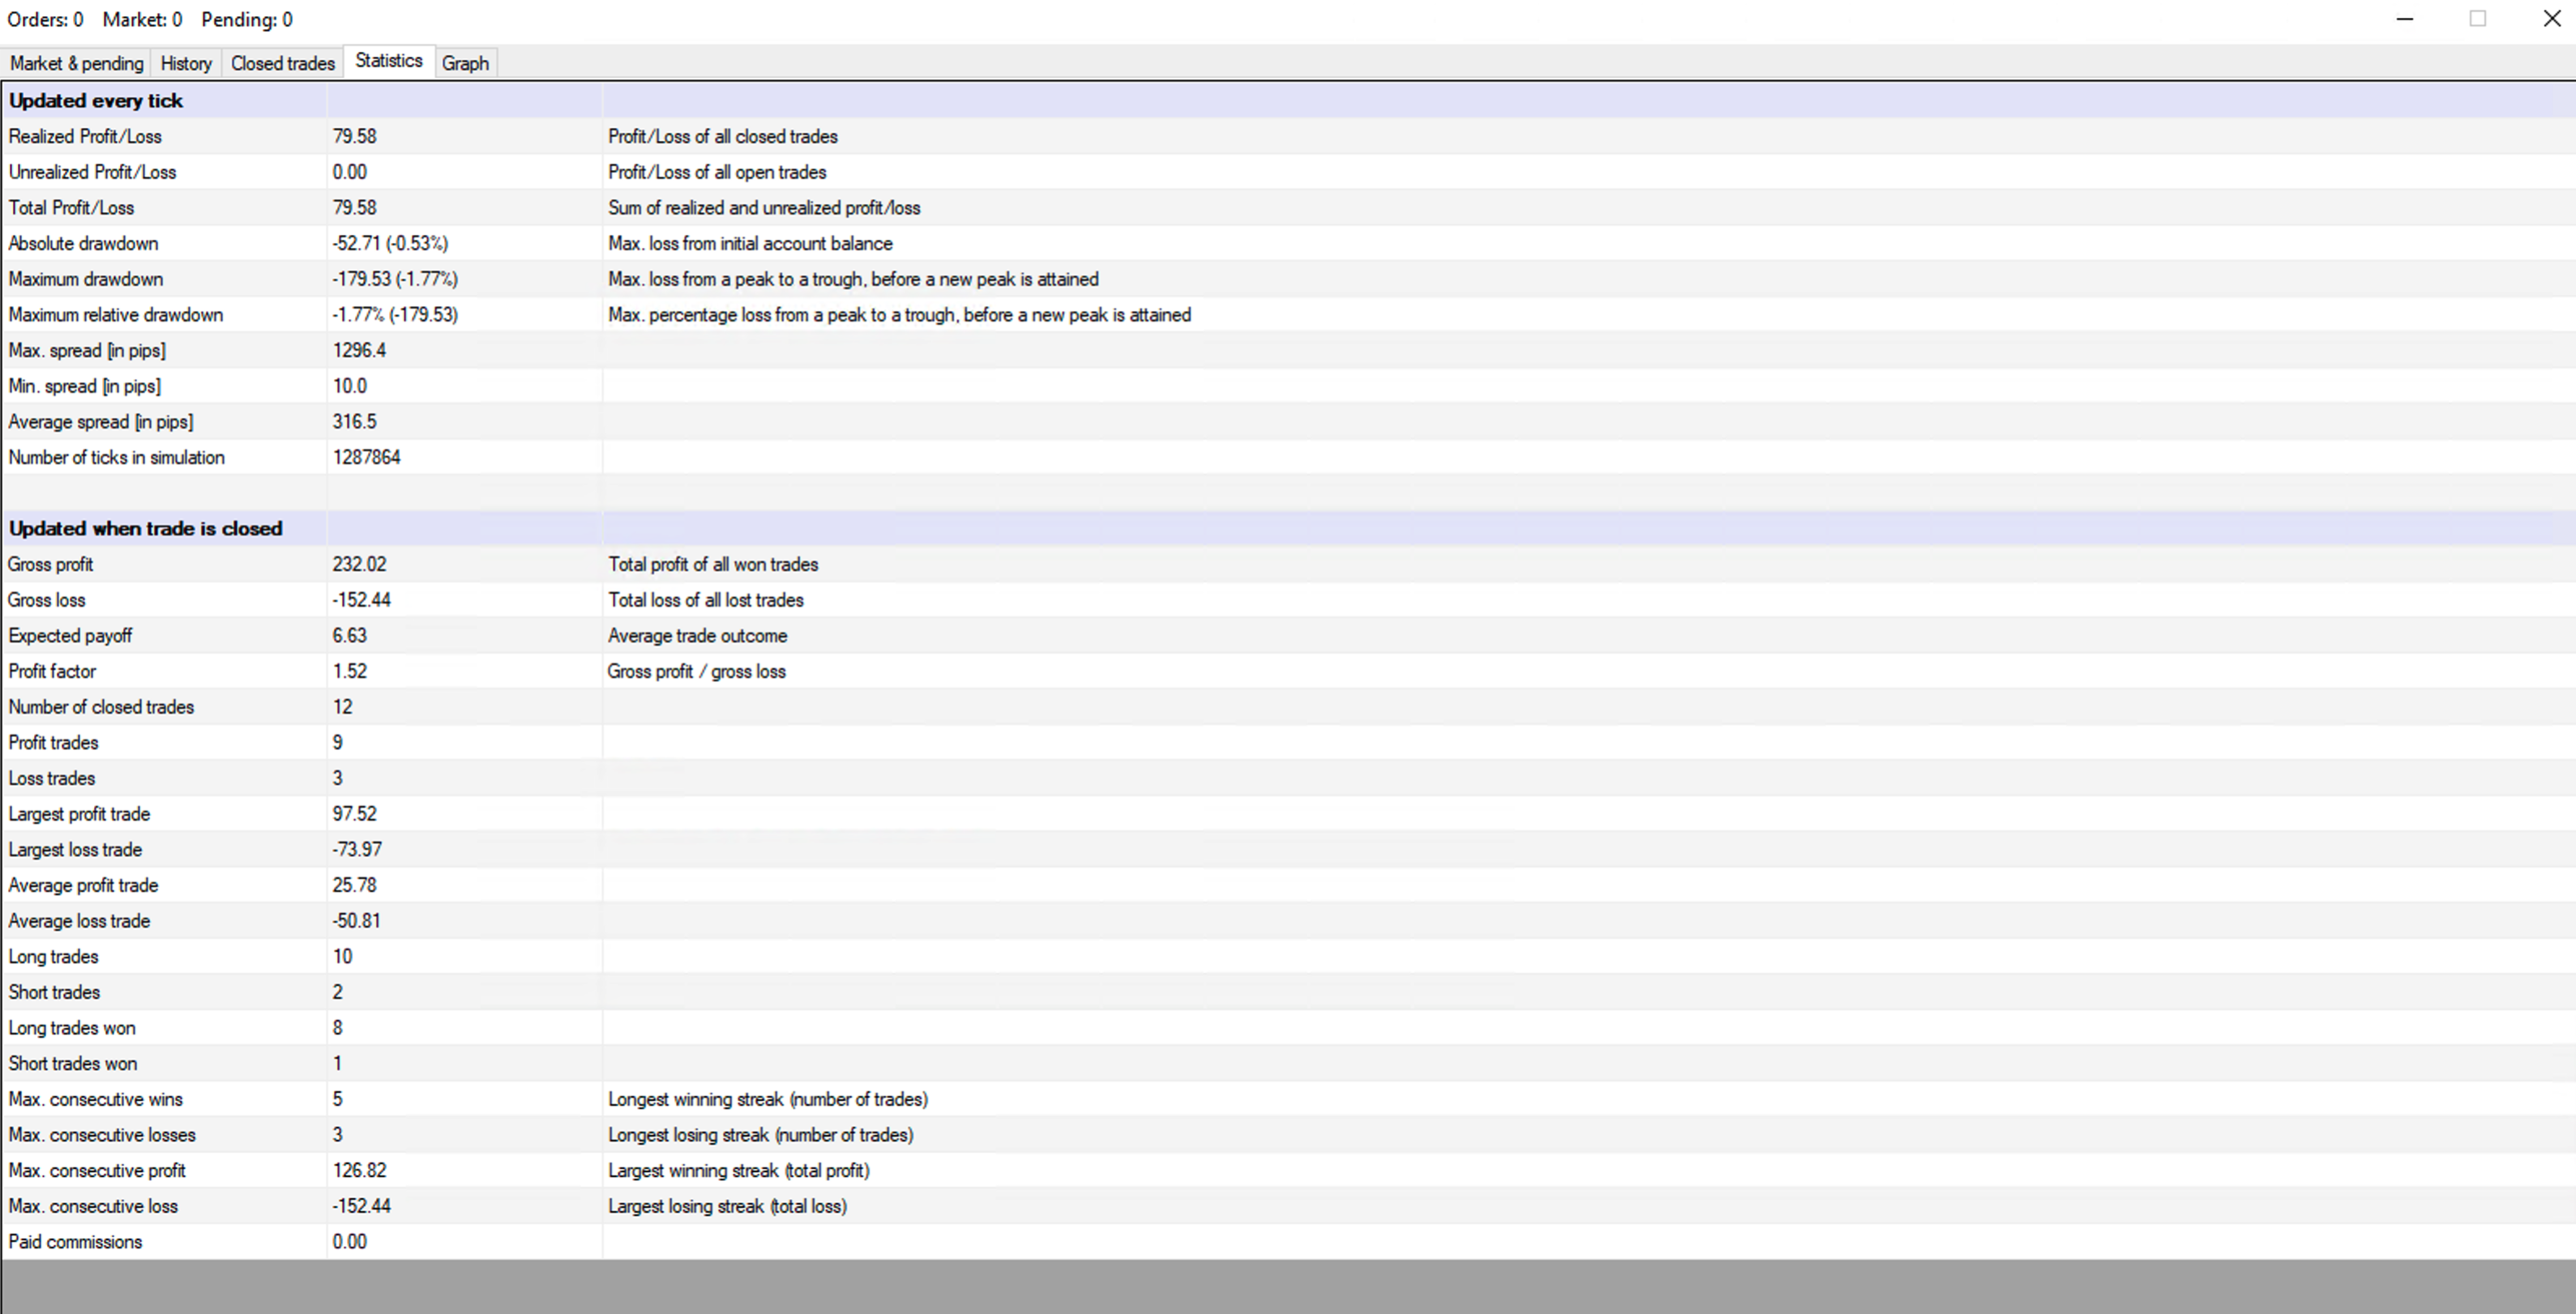Select the Average spread [in pips] row
Viewport: 2576px width, 1314px height.
point(100,422)
